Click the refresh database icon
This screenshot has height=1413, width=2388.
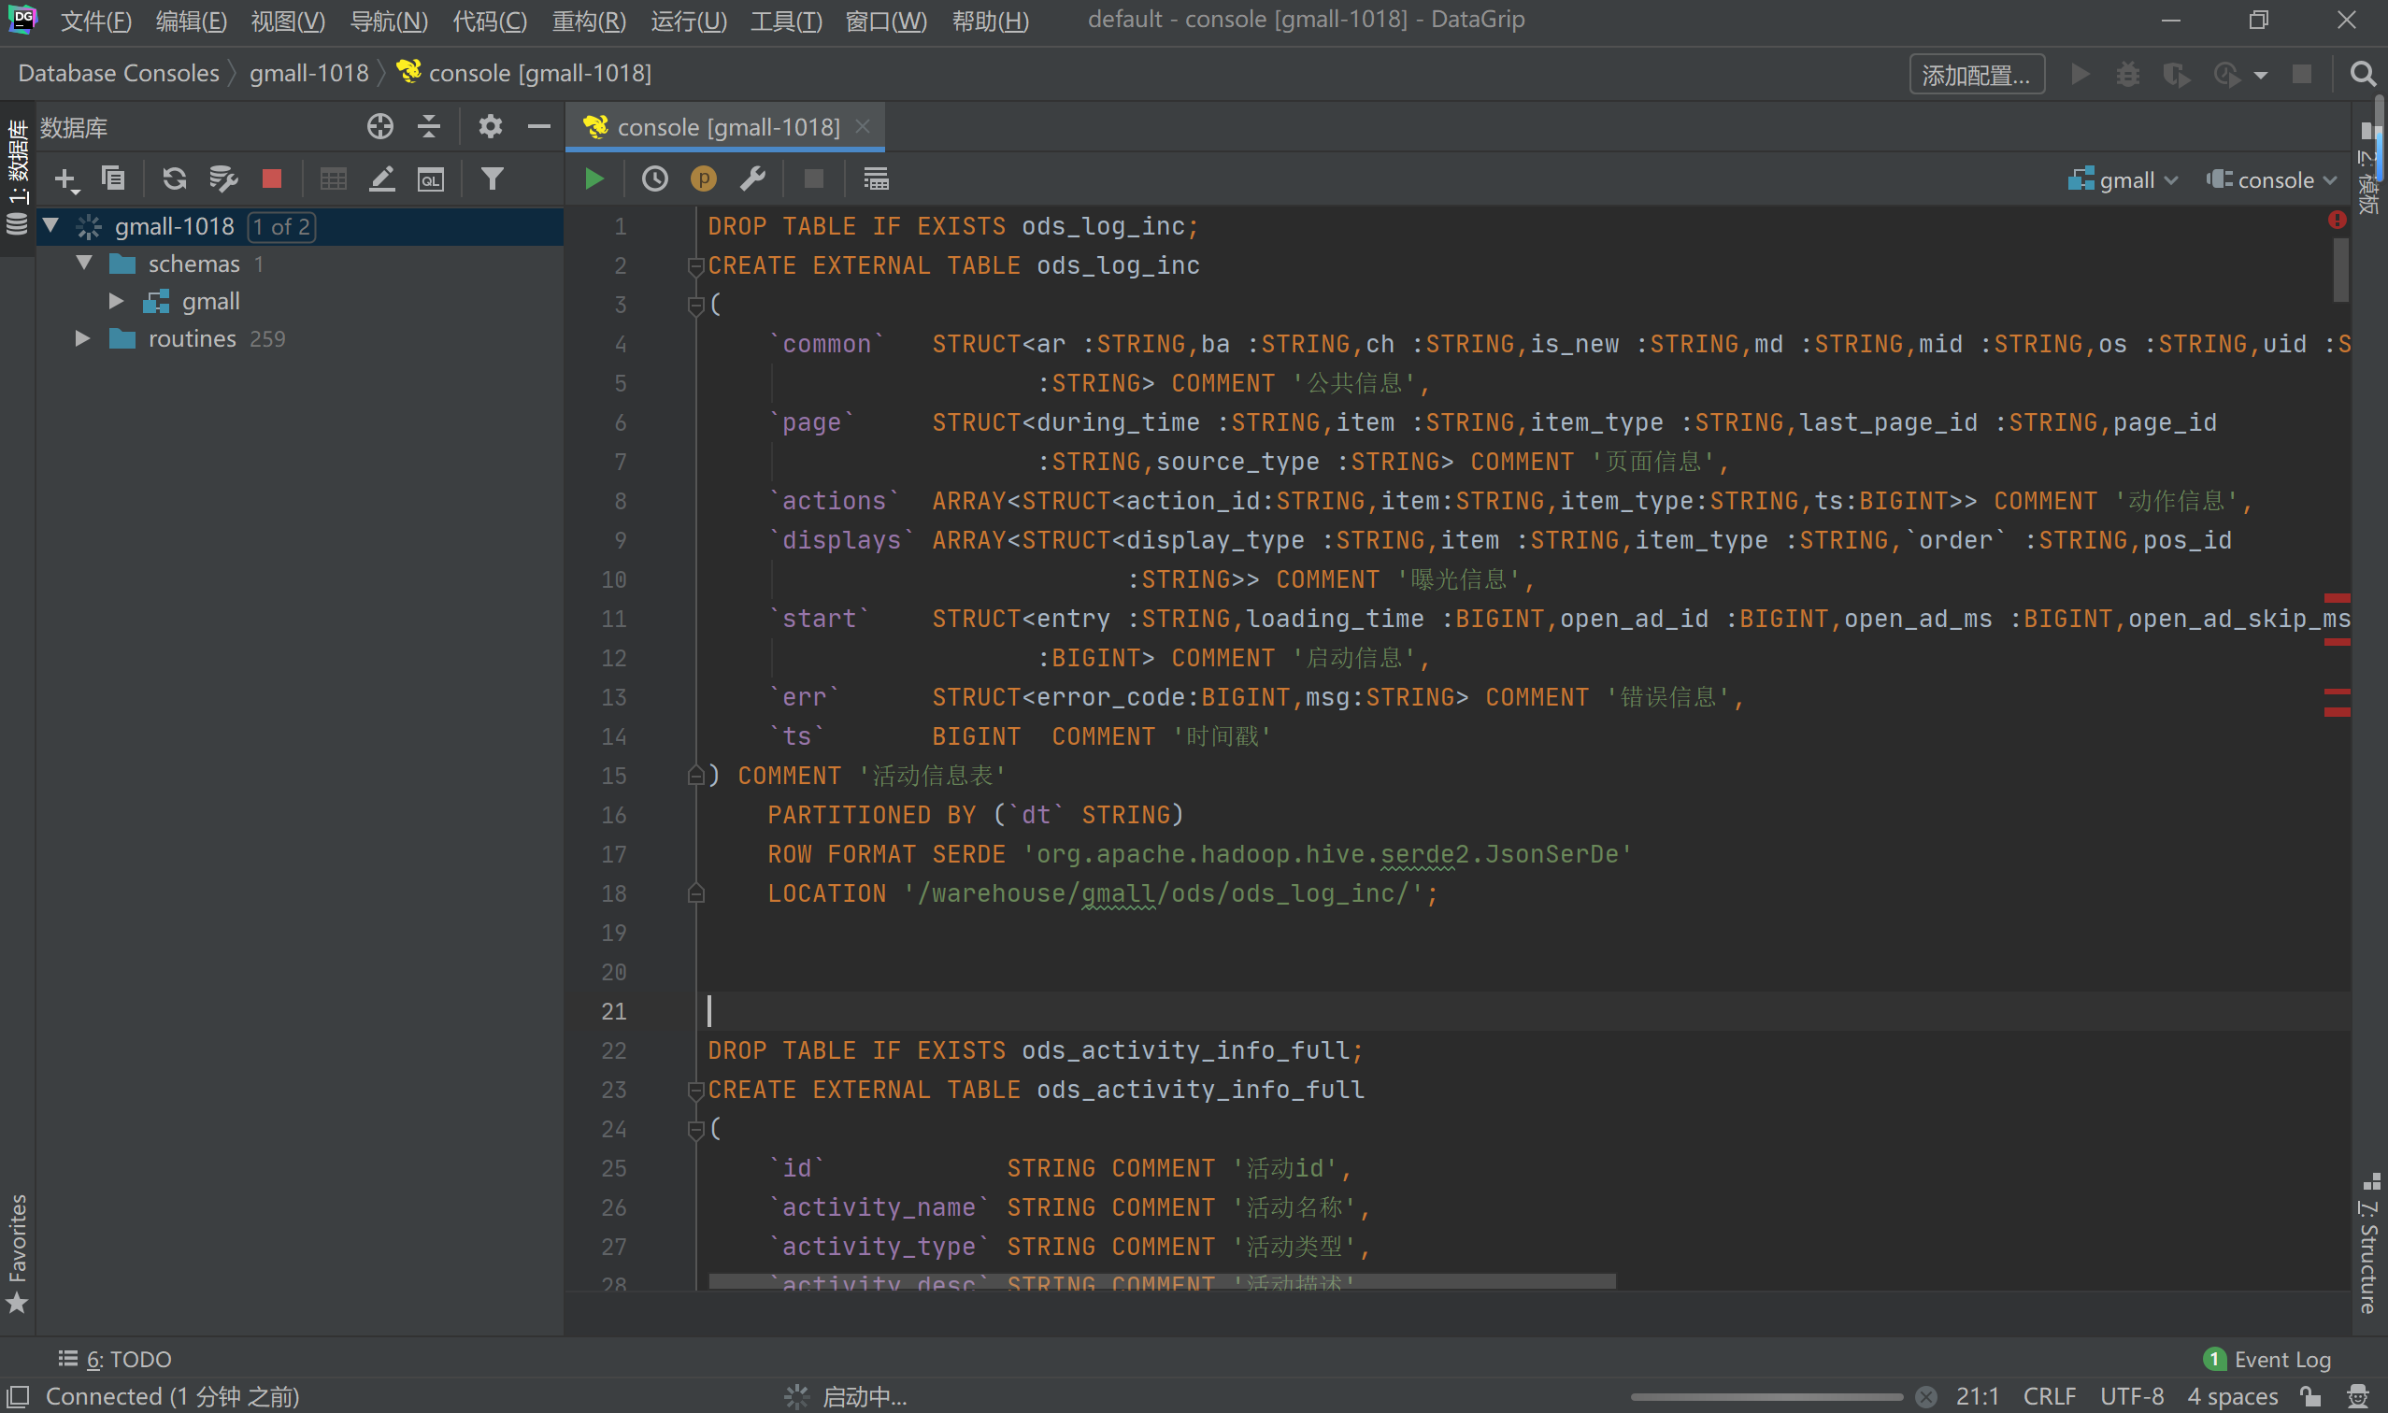click(x=174, y=179)
